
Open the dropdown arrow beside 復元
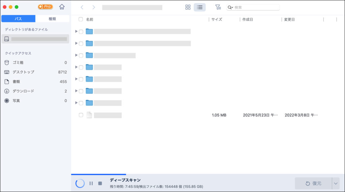336,183
